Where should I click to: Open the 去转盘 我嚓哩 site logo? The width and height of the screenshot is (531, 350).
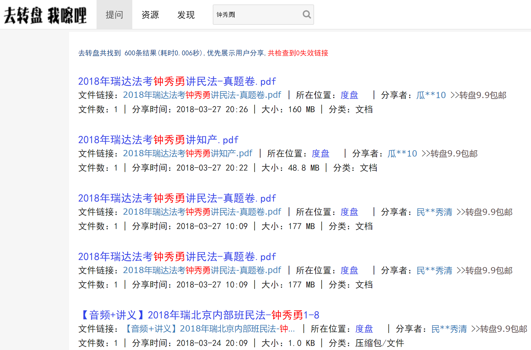pos(45,15)
